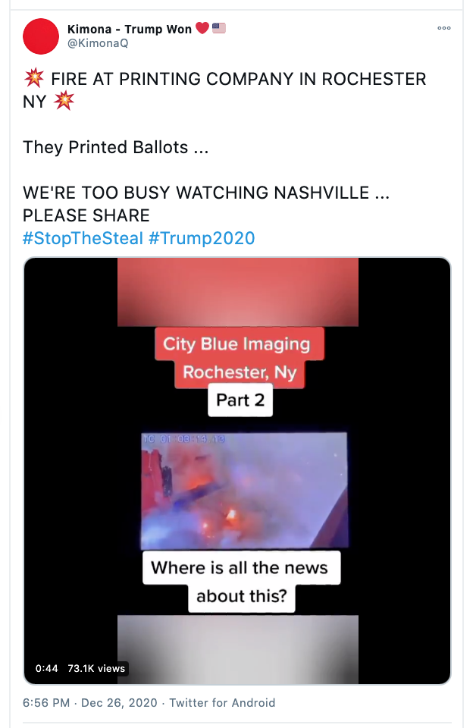Screen dimensions: 476x728
Task: Click the collision emoji after NY
Action: click(64, 101)
